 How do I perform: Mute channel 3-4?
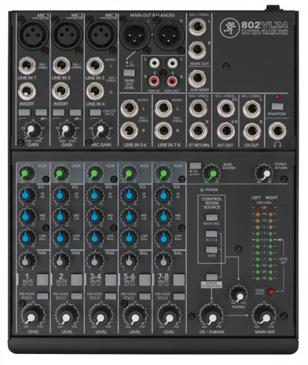(111, 280)
